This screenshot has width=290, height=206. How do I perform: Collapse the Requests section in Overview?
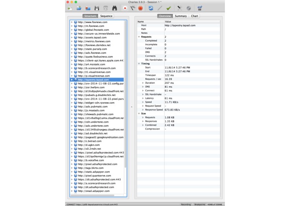point(139,37)
